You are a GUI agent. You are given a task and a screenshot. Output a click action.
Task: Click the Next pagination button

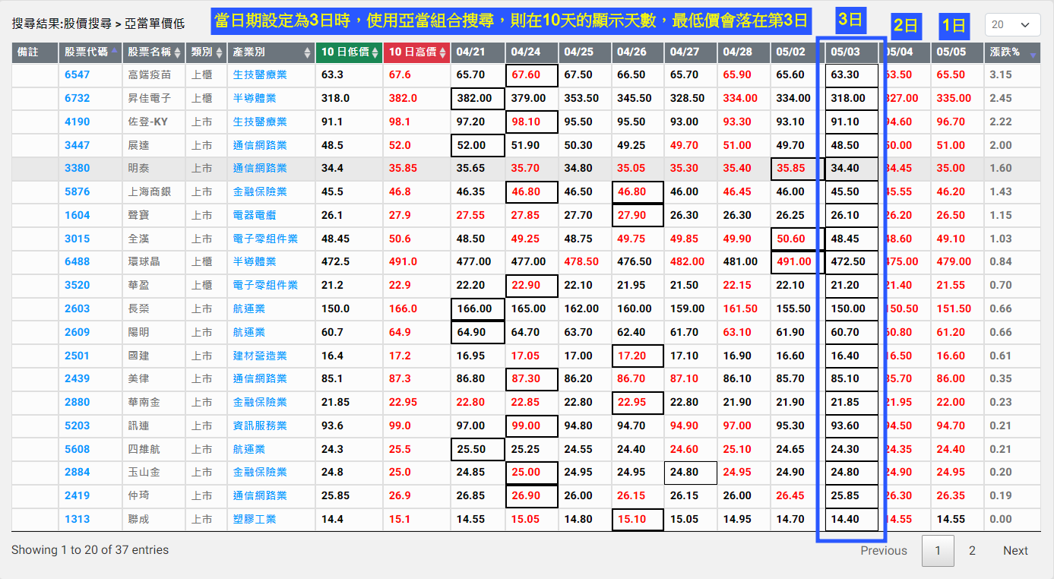point(1015,551)
